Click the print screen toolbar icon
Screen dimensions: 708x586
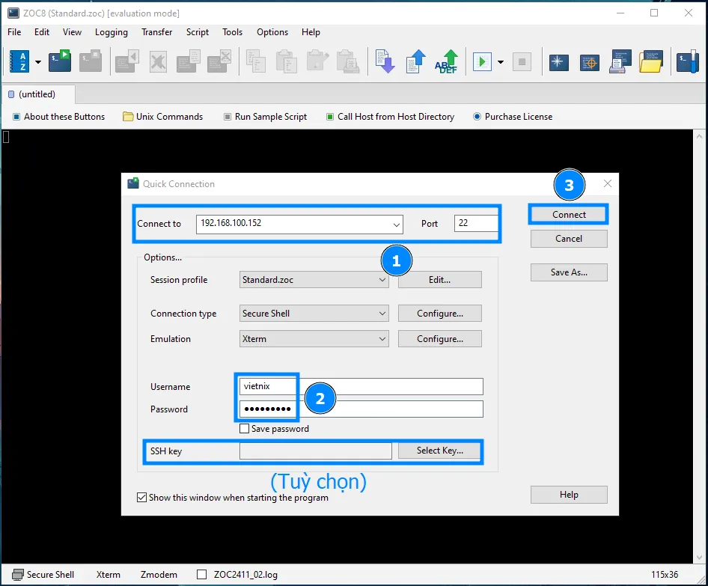click(620, 61)
